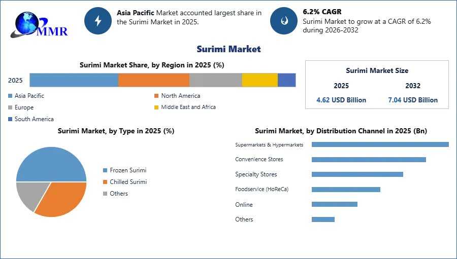Image resolution: width=457 pixels, height=259 pixels.
Task: Click the Convenience Stores bar
Action: pyautogui.click(x=369, y=160)
